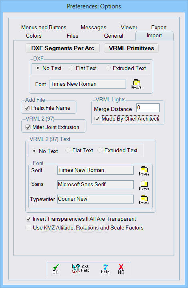Browse for the Typewriter font
Viewport: 188px width, 288px height.
click(144, 200)
